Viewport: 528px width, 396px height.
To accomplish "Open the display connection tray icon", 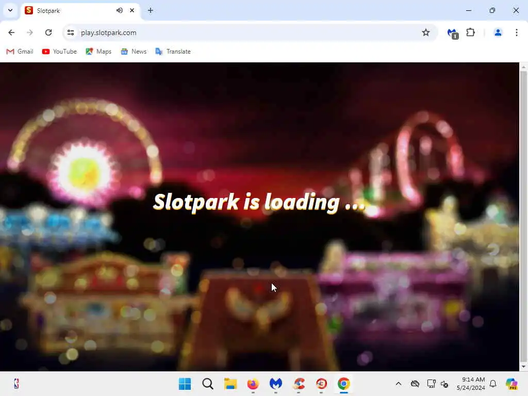I will pos(431,384).
